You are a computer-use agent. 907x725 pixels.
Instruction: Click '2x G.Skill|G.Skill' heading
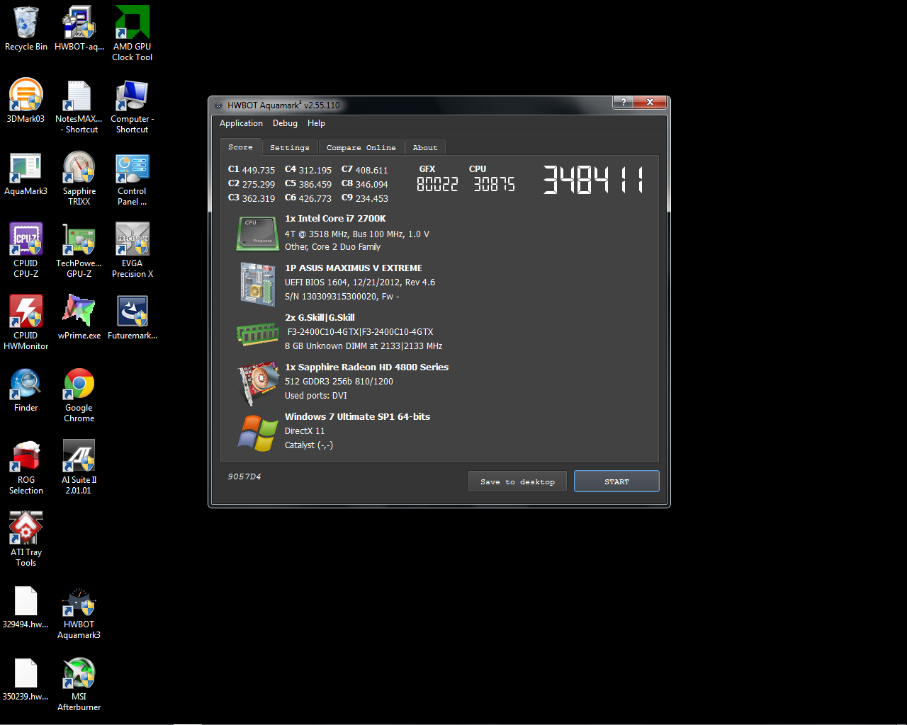click(x=320, y=318)
